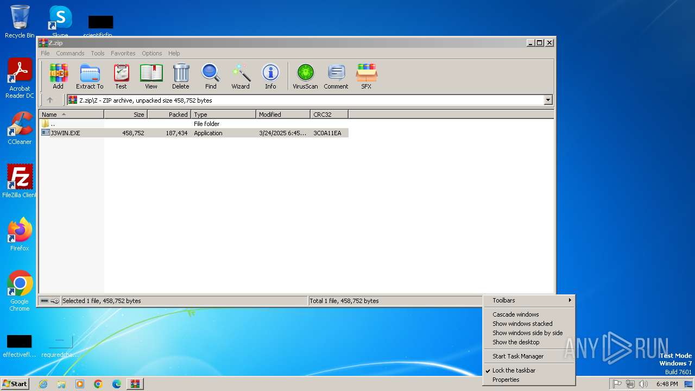Screen dimensions: 695x391
Task: Click the drive icon in status bar
Action: point(45,301)
